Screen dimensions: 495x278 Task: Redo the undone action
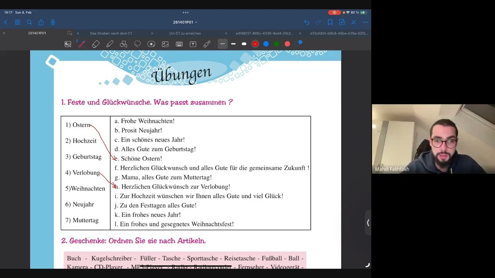click(318, 22)
